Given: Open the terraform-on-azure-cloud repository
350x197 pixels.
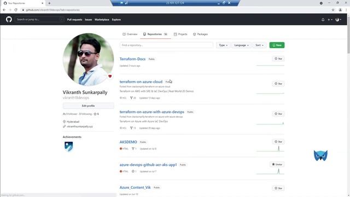Looking at the screenshot, I should 141,82.
